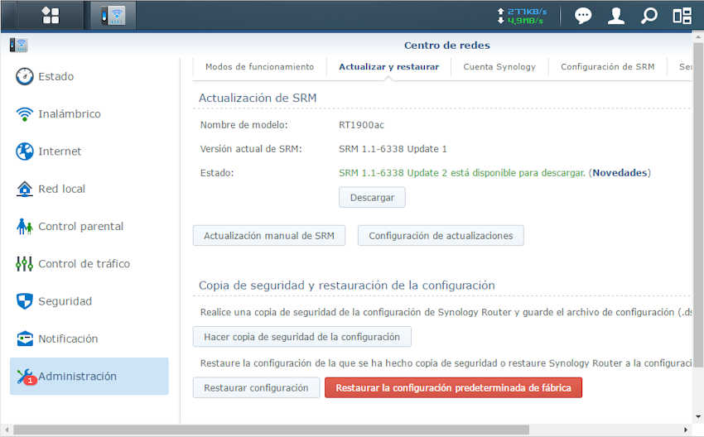Open Control parental section
This screenshot has height=437, width=704.
pyautogui.click(x=89, y=227)
